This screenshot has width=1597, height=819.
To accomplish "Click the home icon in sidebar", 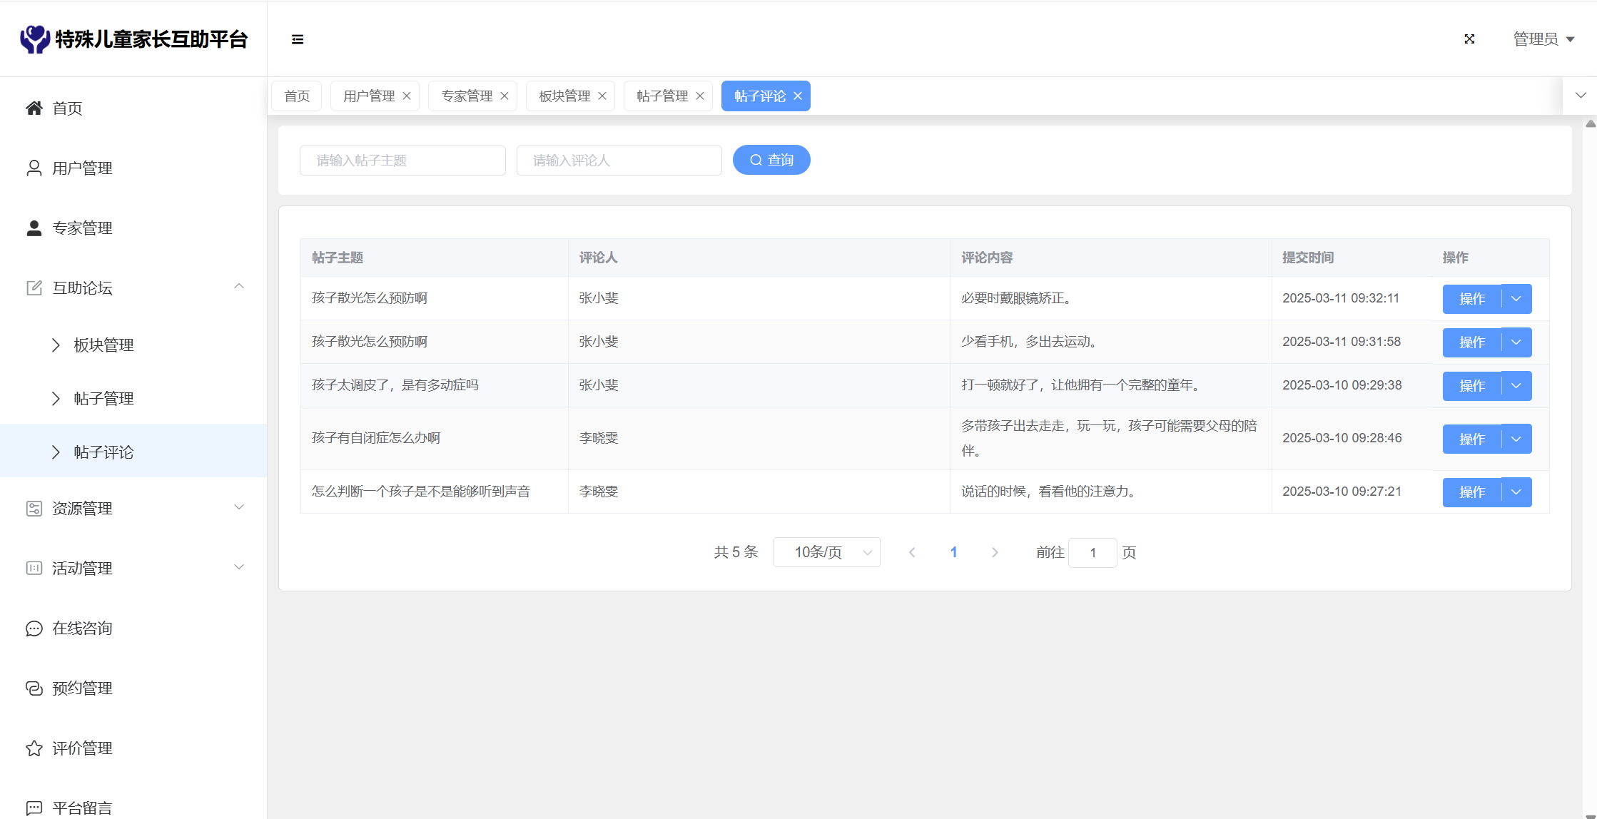I will pos(34,108).
